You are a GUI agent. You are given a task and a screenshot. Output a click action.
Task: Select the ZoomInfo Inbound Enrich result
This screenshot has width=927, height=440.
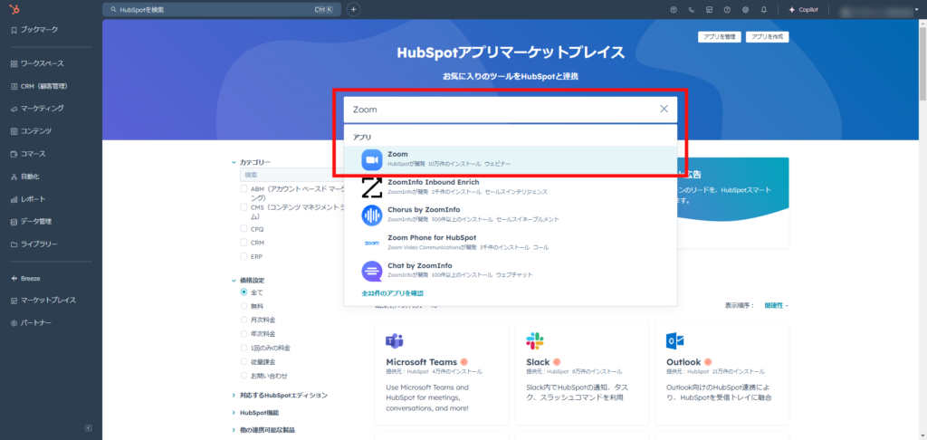511,187
